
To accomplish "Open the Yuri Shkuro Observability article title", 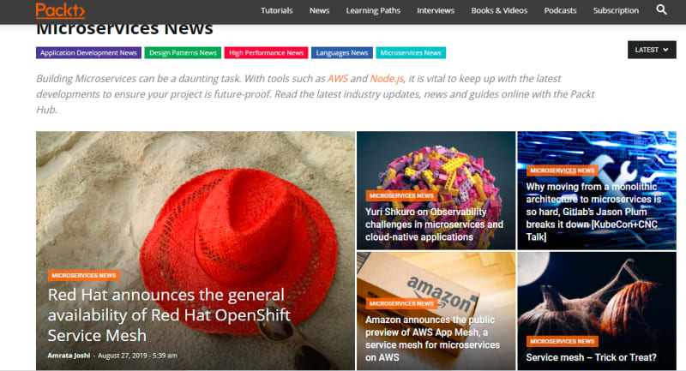I will [434, 224].
